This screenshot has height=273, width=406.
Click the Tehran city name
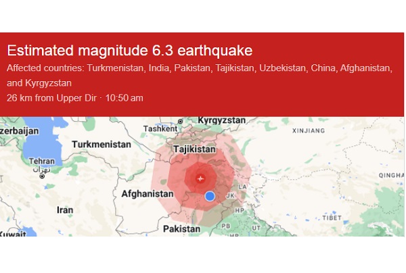(42, 162)
